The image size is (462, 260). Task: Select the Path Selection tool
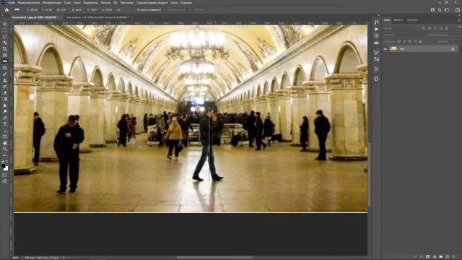click(5, 130)
